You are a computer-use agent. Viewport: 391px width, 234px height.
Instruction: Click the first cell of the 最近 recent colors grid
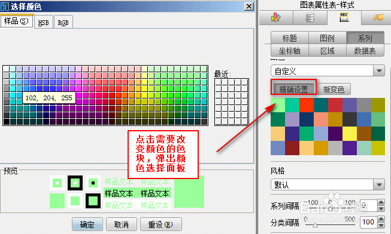[x=219, y=82]
